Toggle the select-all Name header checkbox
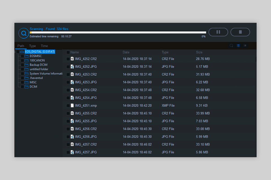 pos(68,52)
